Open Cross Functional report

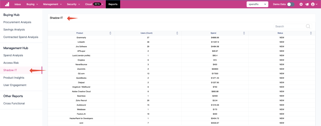click(x=14, y=103)
